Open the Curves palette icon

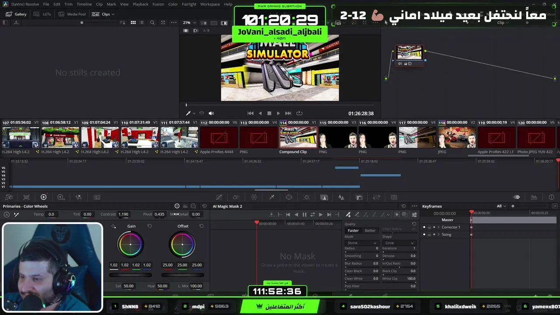click(219, 197)
